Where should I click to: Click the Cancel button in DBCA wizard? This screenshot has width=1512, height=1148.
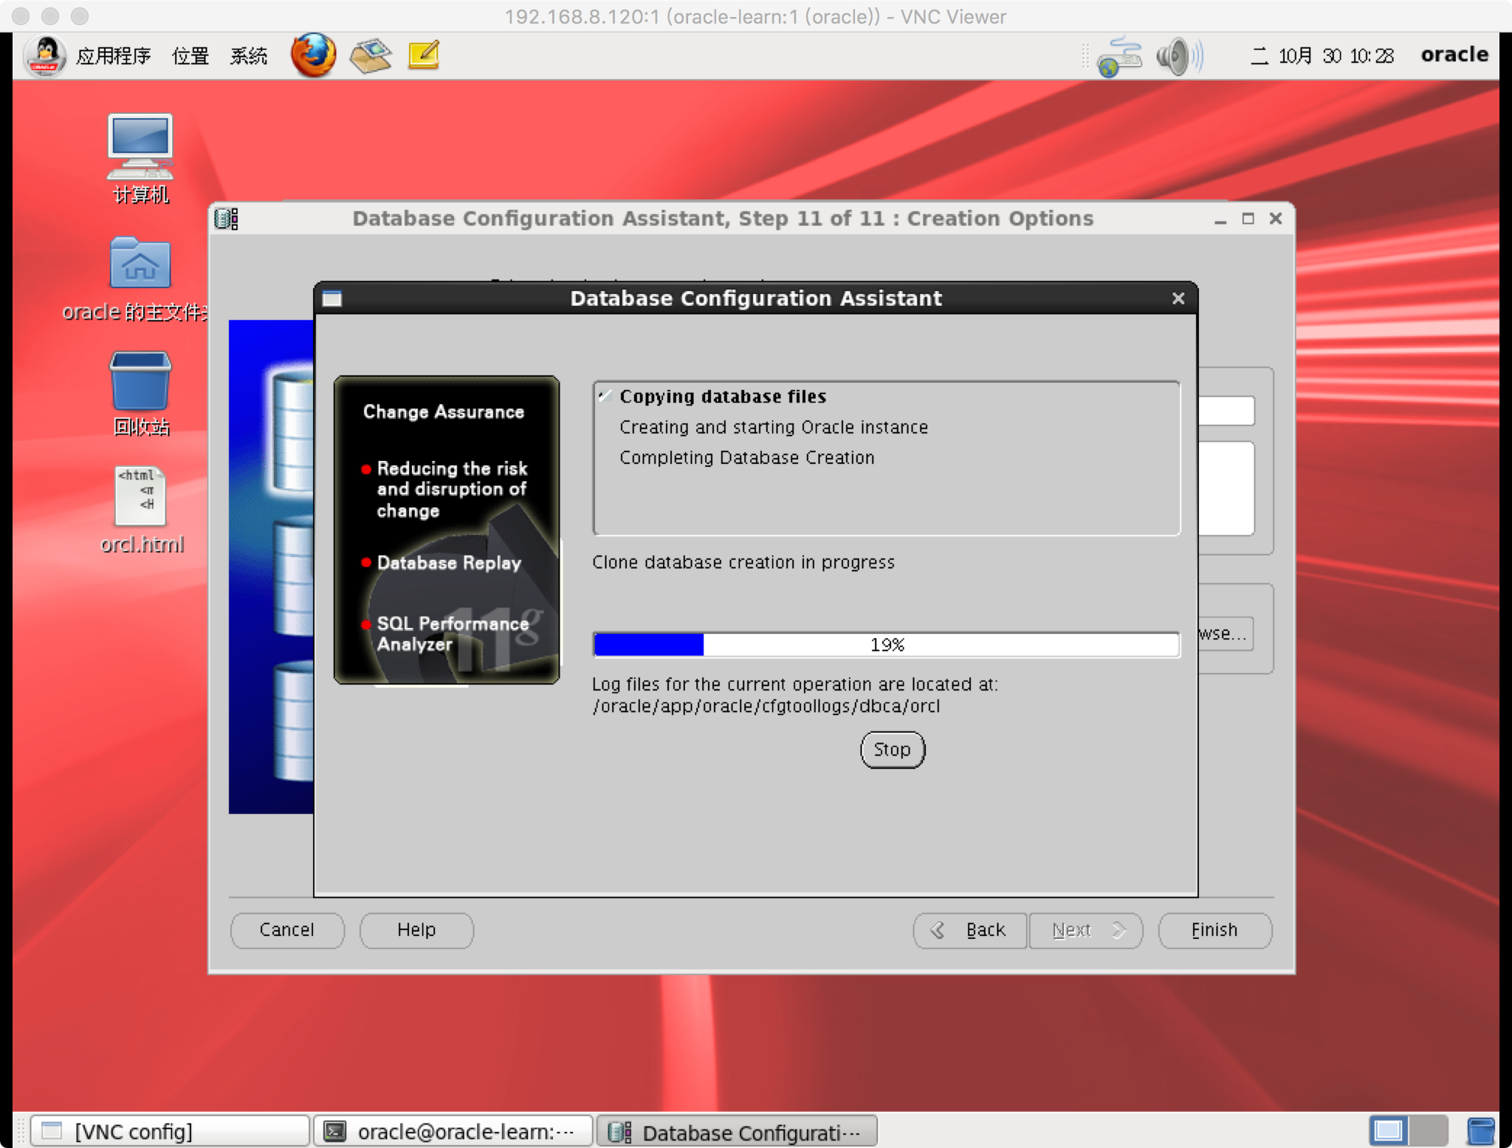[287, 930]
